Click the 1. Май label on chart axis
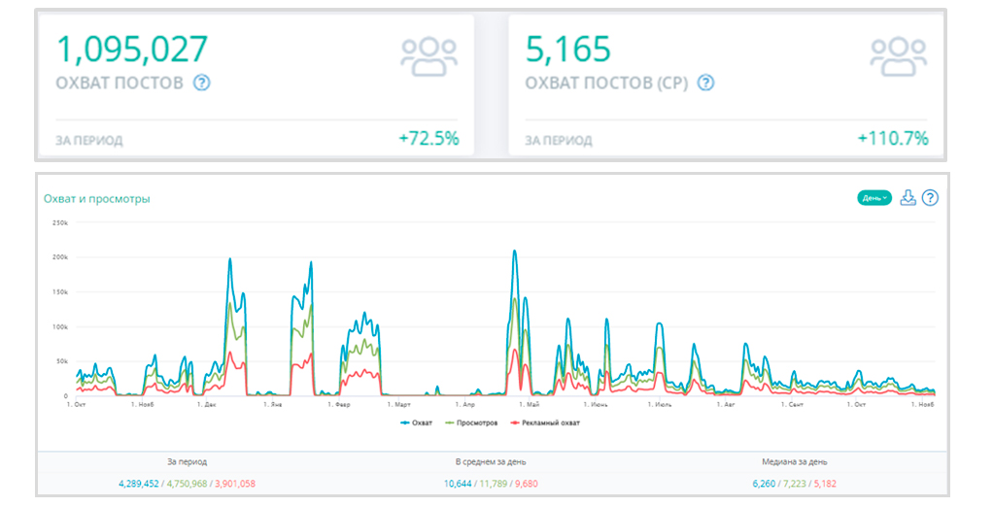 click(x=529, y=403)
